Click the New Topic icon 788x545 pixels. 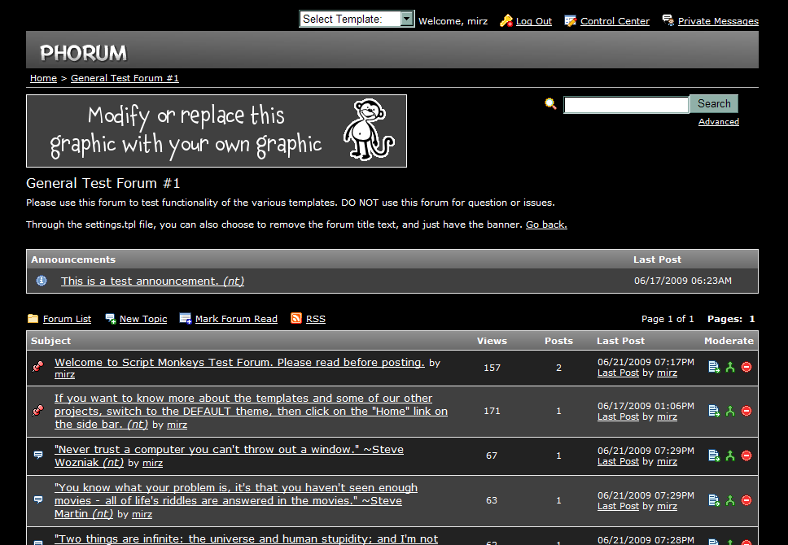coord(111,319)
